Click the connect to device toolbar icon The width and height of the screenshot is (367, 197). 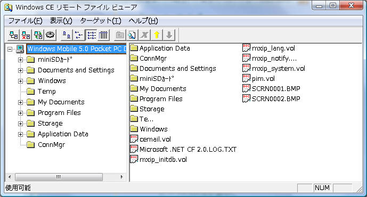pyautogui.click(x=13, y=35)
